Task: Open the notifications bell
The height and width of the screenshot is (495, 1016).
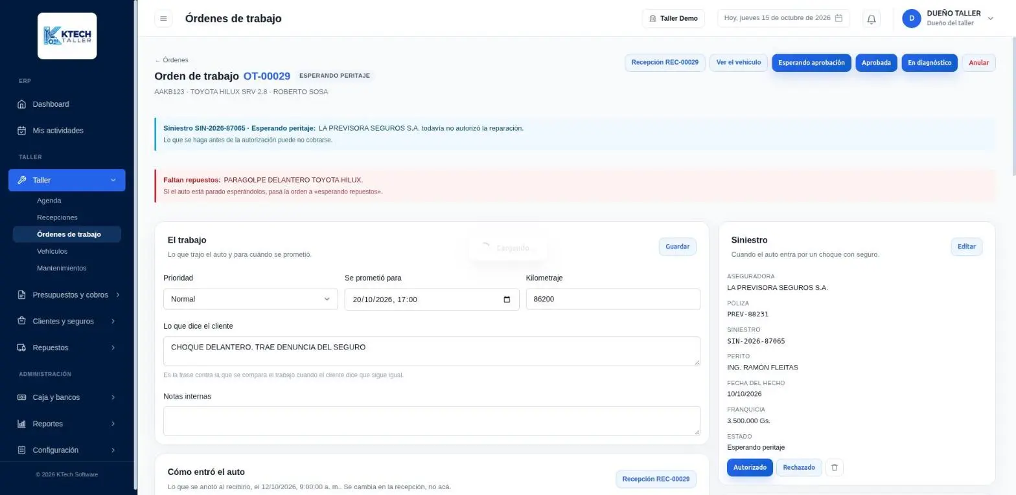Action: [x=872, y=19]
